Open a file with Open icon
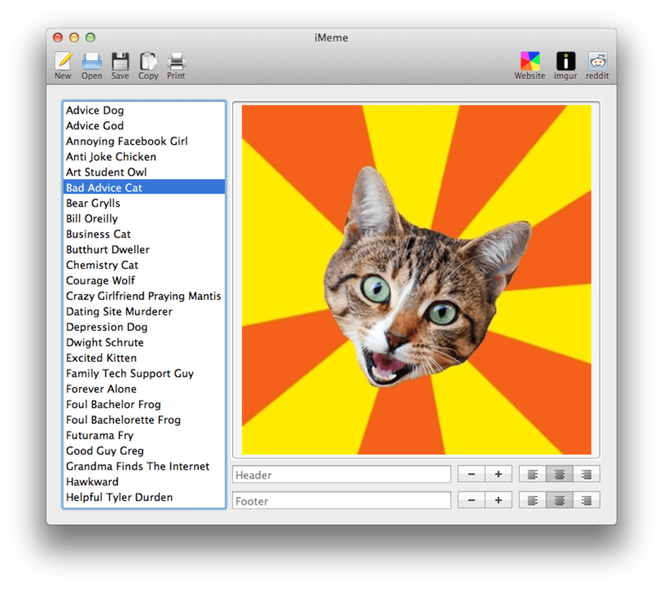 (x=92, y=62)
